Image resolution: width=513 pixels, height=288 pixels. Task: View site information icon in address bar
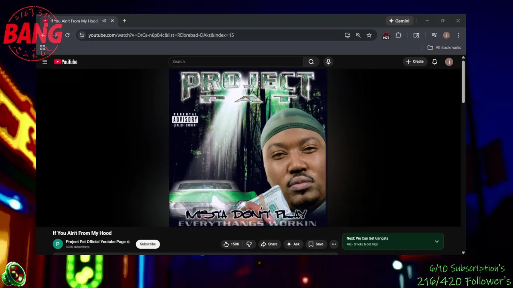click(82, 35)
